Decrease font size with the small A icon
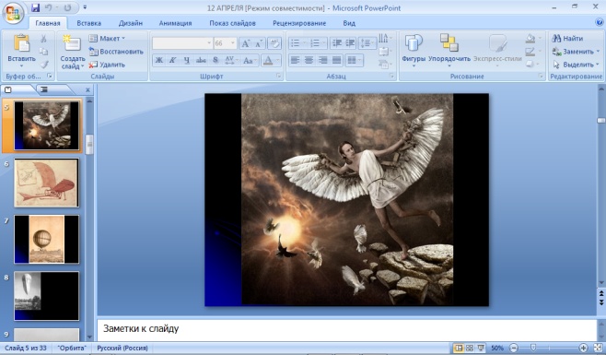The width and height of the screenshot is (606, 355). click(x=258, y=43)
